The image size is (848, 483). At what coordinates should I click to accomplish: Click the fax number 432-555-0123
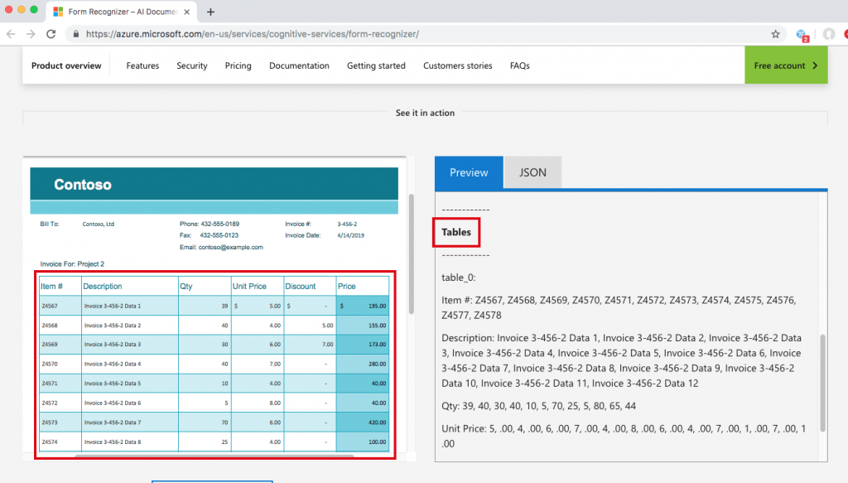(x=219, y=235)
